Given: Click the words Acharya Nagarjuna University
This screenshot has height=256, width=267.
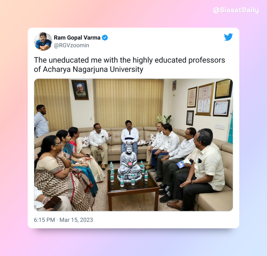Looking at the screenshot, I should point(93,69).
